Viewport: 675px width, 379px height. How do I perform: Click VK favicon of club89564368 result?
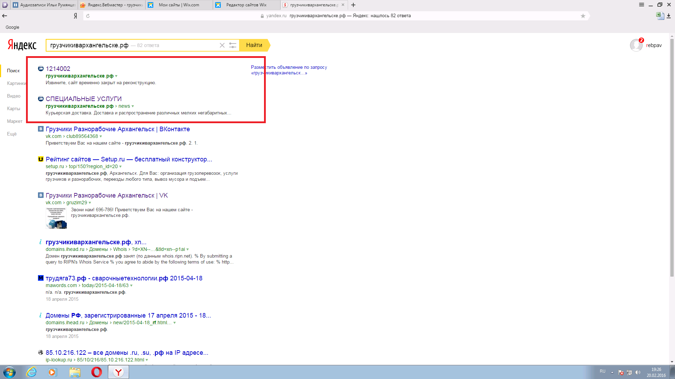click(x=41, y=129)
